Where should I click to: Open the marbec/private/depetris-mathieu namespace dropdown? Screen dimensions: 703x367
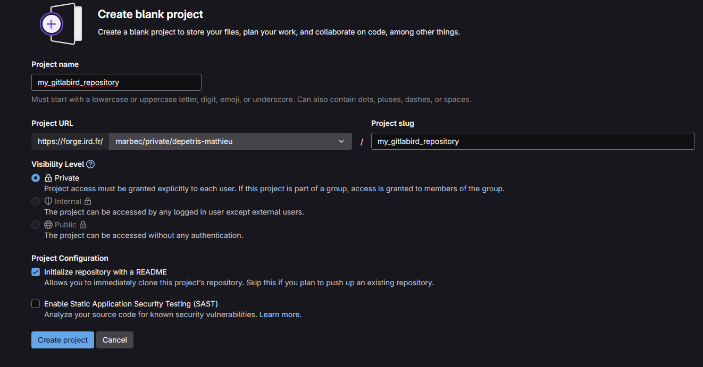coord(230,141)
